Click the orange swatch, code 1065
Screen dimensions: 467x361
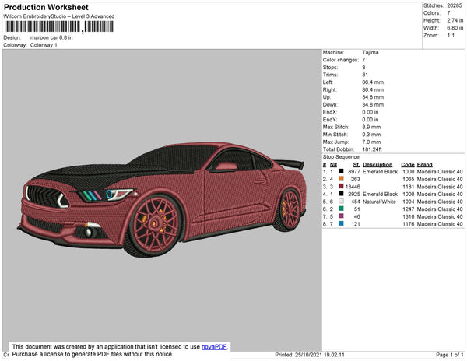pyautogui.click(x=342, y=179)
